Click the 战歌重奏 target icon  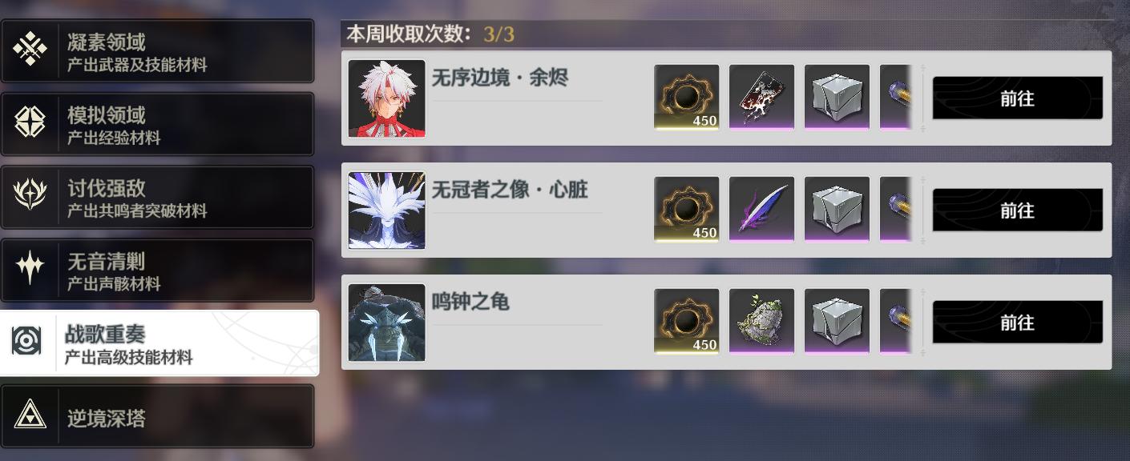(x=26, y=343)
